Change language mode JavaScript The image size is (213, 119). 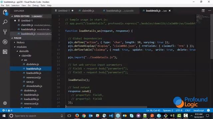click(x=198, y=110)
